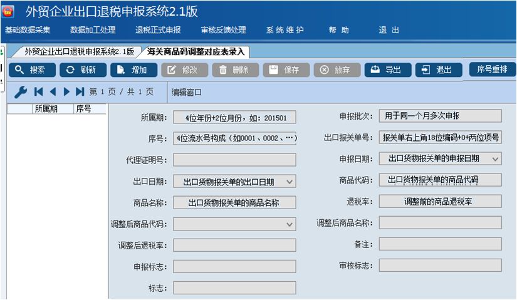This screenshot has height=300, width=517.
Task: Click the 序号 input field in form
Action: (x=234, y=138)
